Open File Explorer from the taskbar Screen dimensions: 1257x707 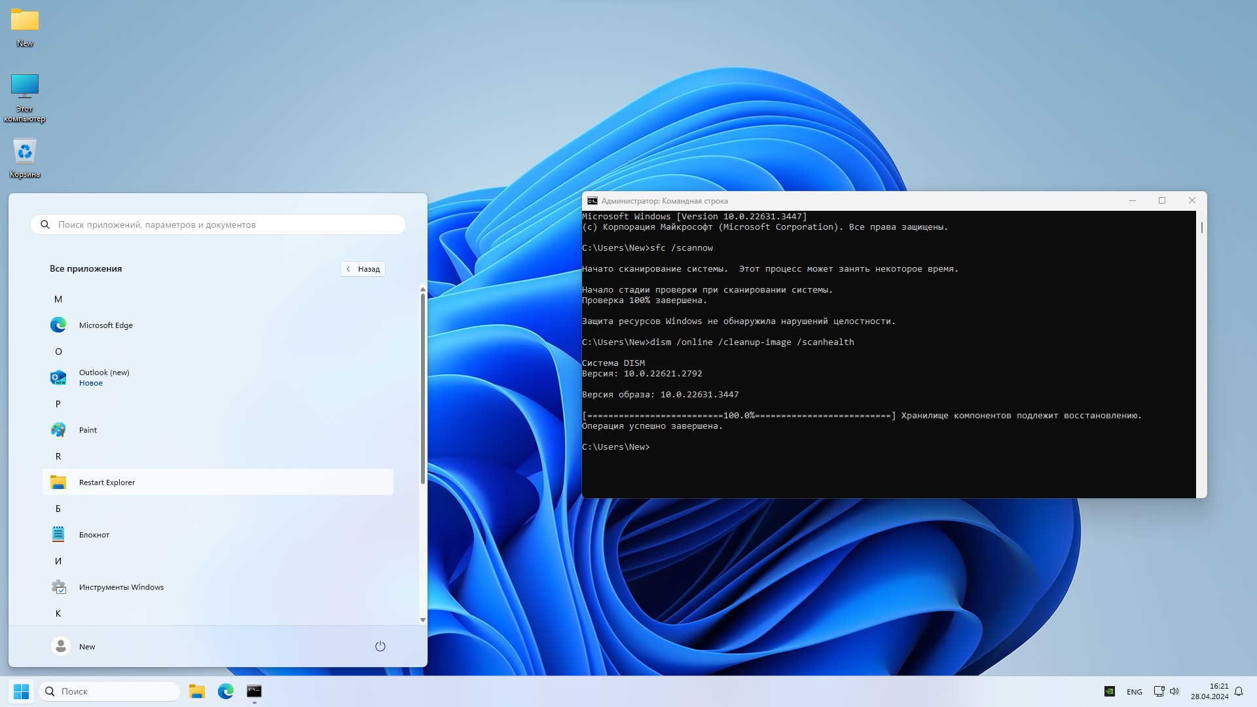pyautogui.click(x=196, y=691)
